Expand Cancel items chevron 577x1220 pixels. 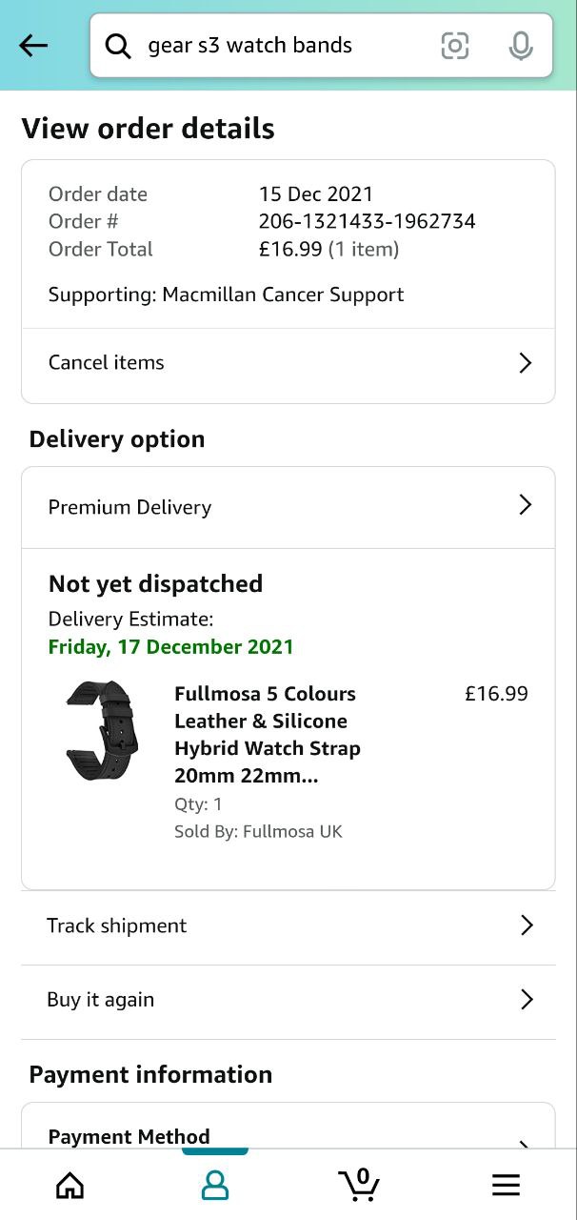tap(525, 363)
